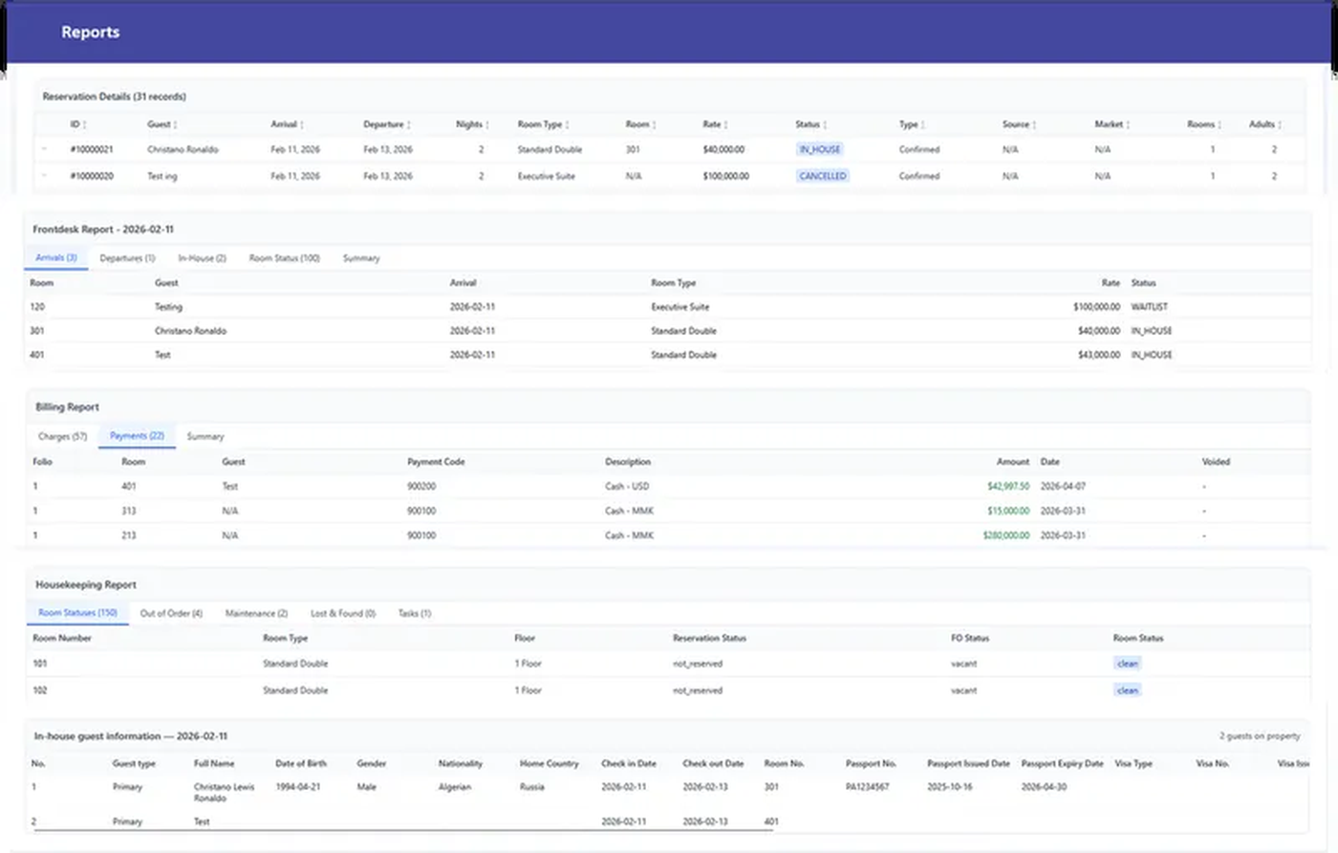Screen dimensions: 1338x853
Task: Expand reservation row #10000020
Action: (x=44, y=176)
